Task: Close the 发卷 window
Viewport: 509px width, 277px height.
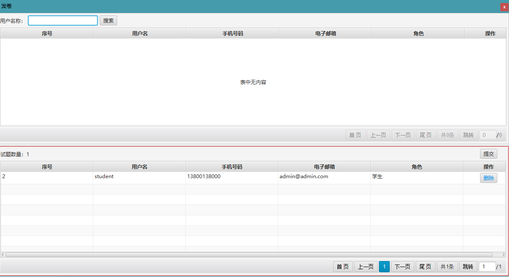Action: click(x=504, y=7)
